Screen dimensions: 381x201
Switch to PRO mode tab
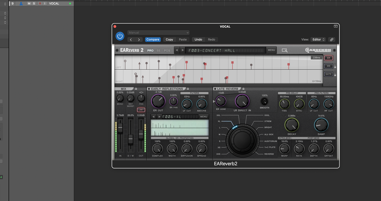pos(150,51)
